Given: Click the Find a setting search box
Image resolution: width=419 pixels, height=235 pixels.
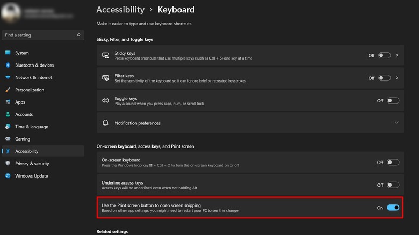Looking at the screenshot, I should click(x=39, y=35).
